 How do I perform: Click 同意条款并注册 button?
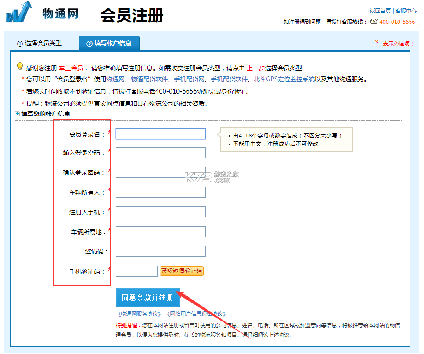[x=147, y=297]
